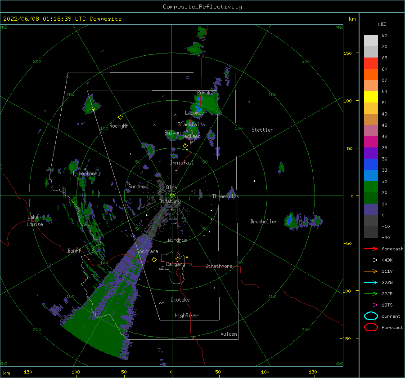Image resolution: width=405 pixels, height=378 pixels.
Task: Click the 80 dBZ light gray swatch
Action: point(371,41)
